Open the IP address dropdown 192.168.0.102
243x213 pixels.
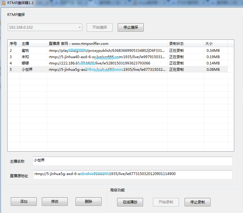pos(45,27)
